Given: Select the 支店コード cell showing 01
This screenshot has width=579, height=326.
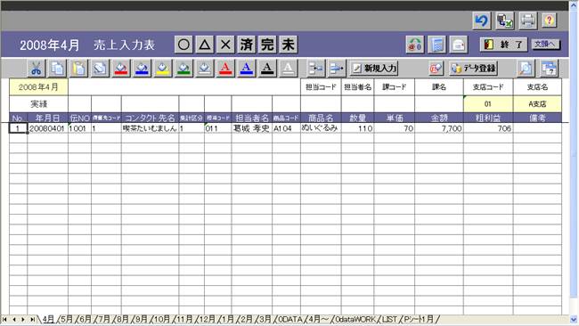Looking at the screenshot, I should click(x=488, y=104).
